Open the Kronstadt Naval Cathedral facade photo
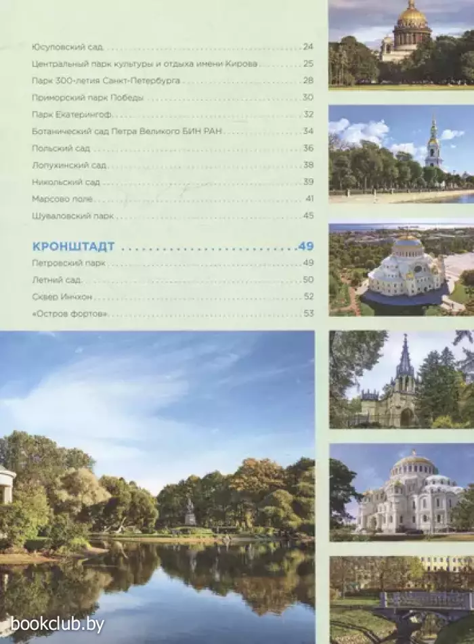The image size is (474, 644). pyautogui.click(x=402, y=492)
